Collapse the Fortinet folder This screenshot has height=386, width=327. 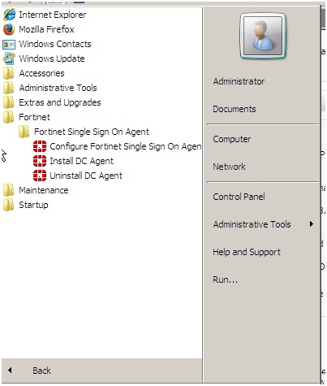[x=27, y=117]
